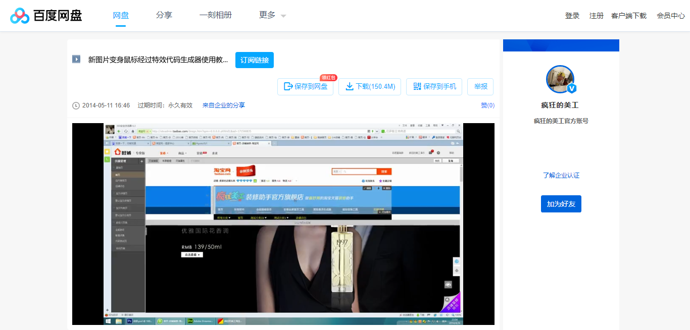This screenshot has width=690, height=330.
Task: Switch to the 一刻相册 tab
Action: pos(216,15)
